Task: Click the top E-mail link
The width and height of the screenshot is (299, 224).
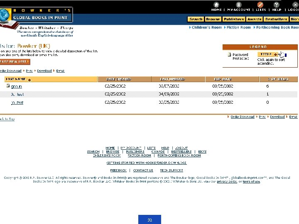Action: [60, 71]
